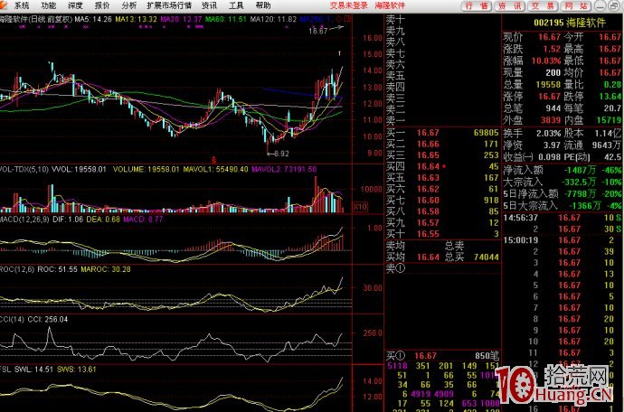Click the 涨停 16.67 quote field

coord(532,97)
